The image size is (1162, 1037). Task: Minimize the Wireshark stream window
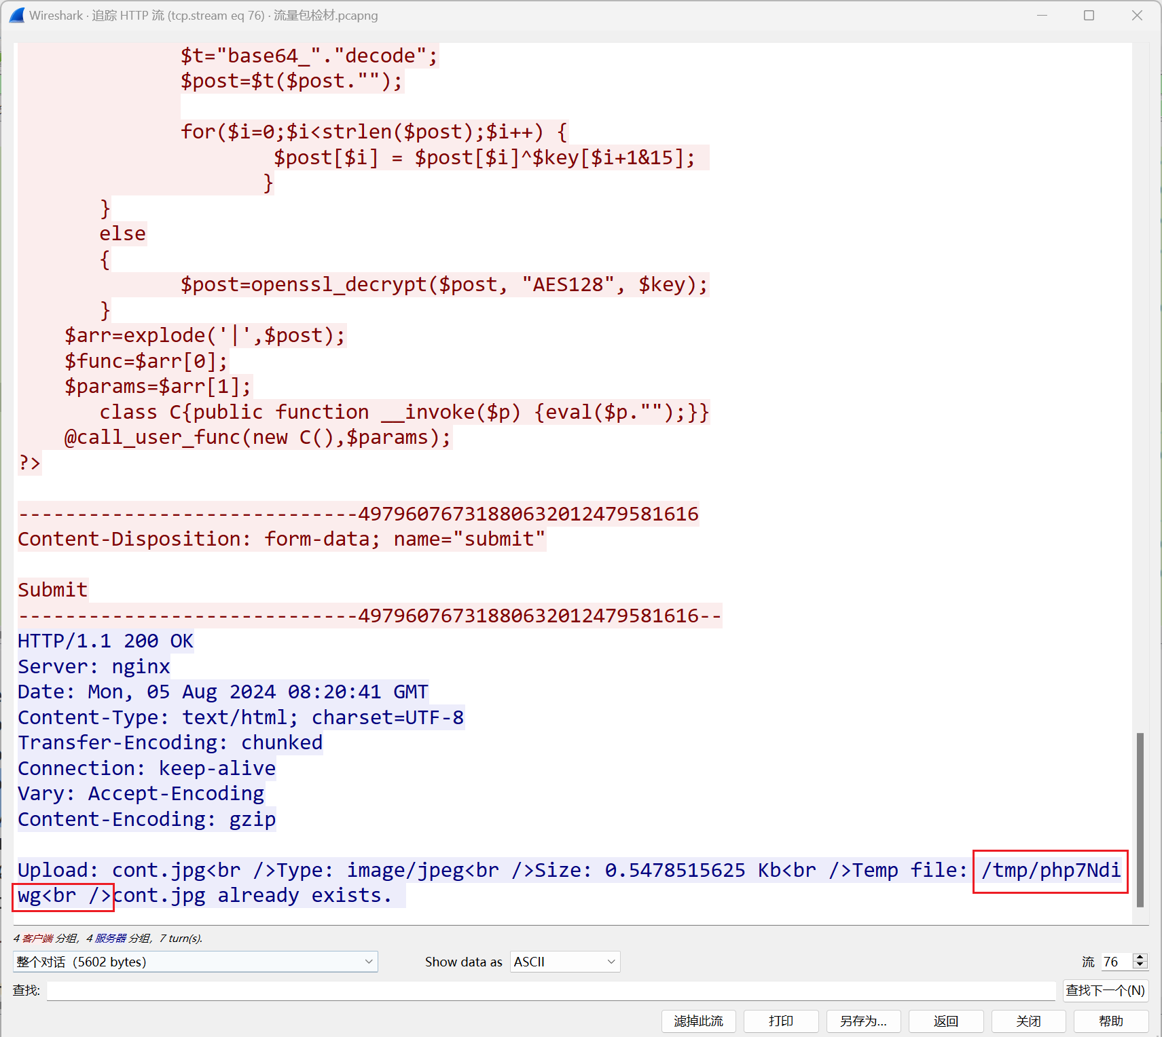[x=1042, y=15]
